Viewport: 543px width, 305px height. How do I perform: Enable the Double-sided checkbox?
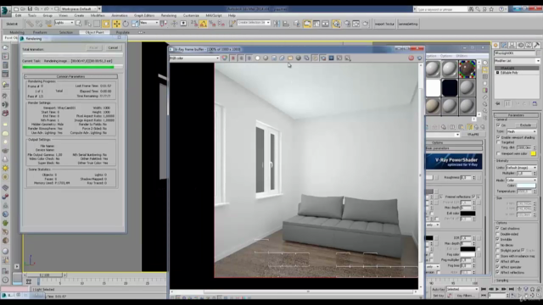coord(498,234)
